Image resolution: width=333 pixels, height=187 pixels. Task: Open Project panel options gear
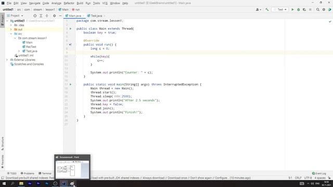(54, 16)
